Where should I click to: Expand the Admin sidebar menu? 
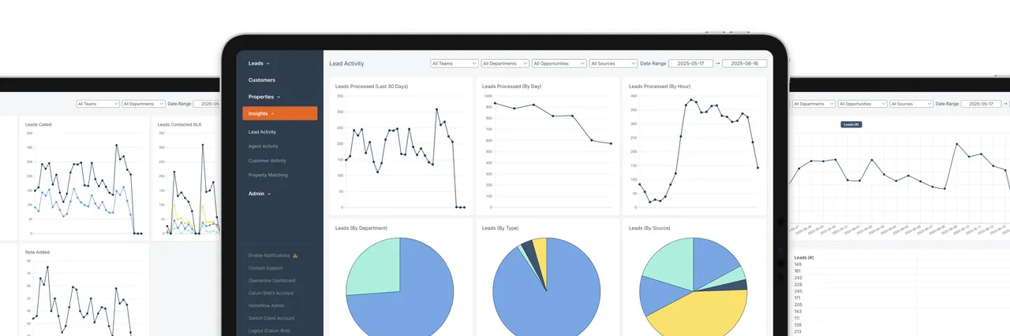coord(259,194)
